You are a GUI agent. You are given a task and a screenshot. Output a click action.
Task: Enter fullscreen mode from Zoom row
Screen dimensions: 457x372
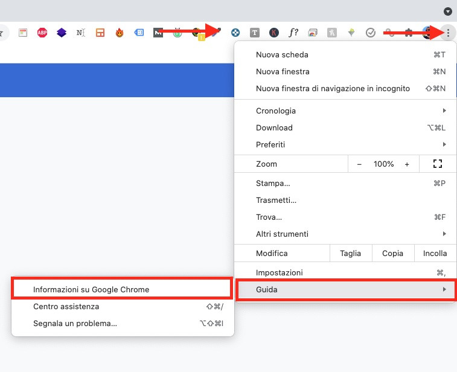[438, 164]
